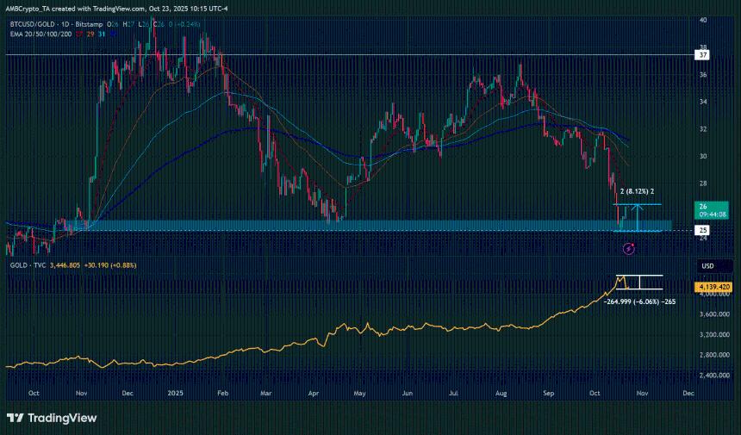
Task: Click the white 25 price level label
Action: [x=703, y=231]
